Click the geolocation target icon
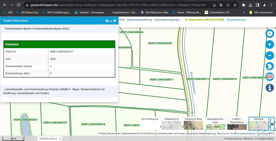276x141 pixels. pyautogui.click(x=270, y=34)
